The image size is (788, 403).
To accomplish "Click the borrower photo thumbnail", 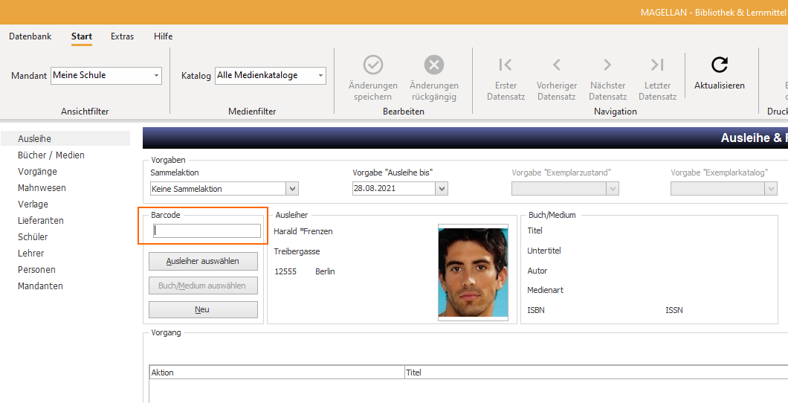I will [473, 272].
